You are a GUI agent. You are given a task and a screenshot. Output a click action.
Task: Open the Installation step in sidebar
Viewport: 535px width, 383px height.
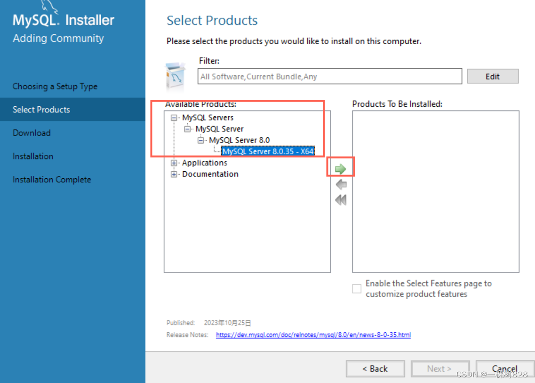(x=33, y=156)
